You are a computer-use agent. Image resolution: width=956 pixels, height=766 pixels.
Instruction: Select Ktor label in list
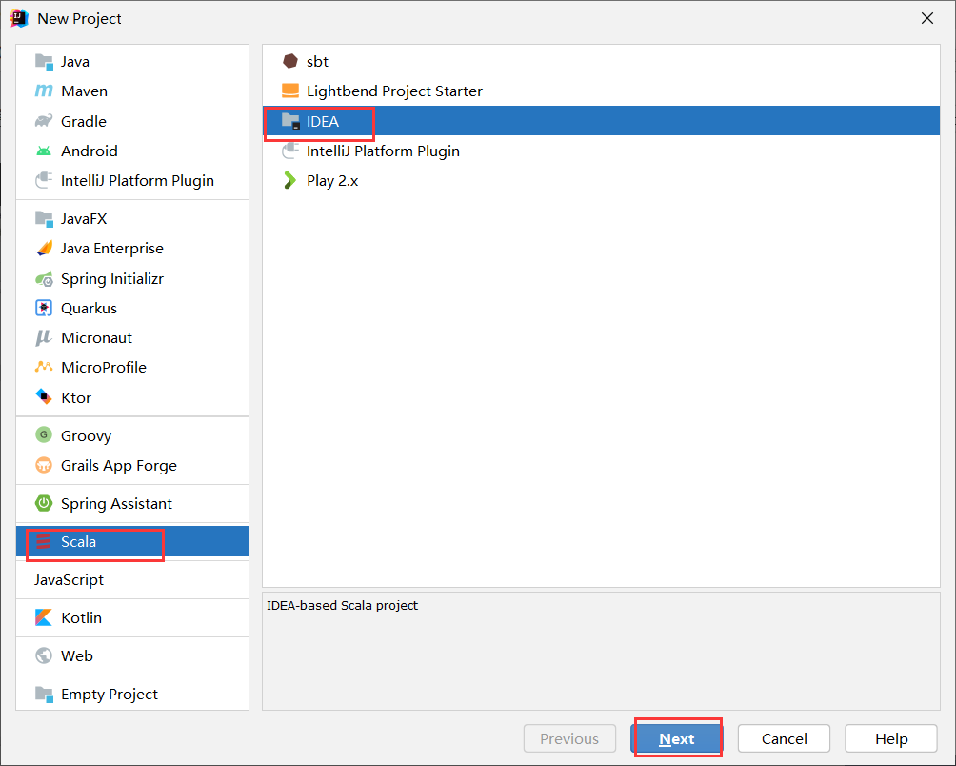click(x=76, y=397)
